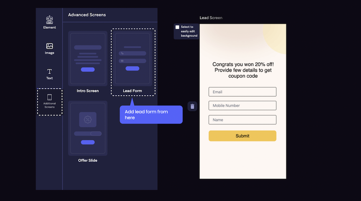This screenshot has height=201, width=361.
Task: Click the Mobile Number input field
Action: tap(242, 106)
